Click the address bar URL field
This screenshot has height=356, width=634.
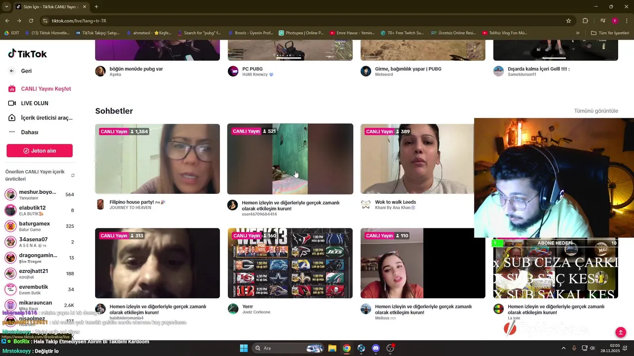click(x=302, y=21)
